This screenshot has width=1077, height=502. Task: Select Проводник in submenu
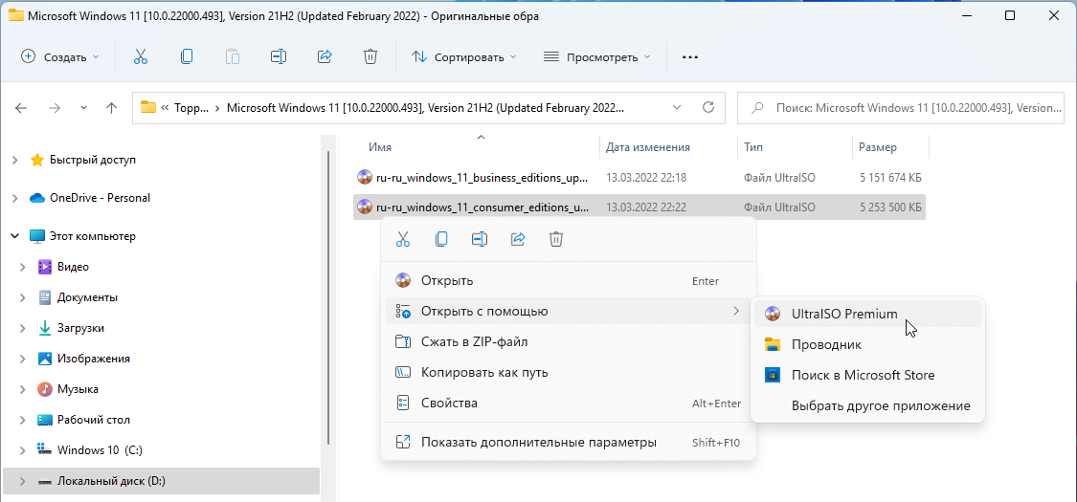(x=867, y=344)
